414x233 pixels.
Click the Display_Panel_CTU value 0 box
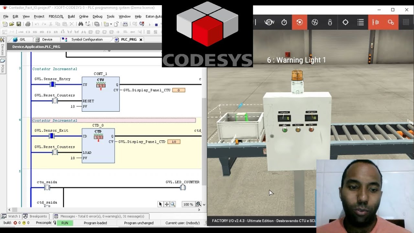pyautogui.click(x=179, y=90)
